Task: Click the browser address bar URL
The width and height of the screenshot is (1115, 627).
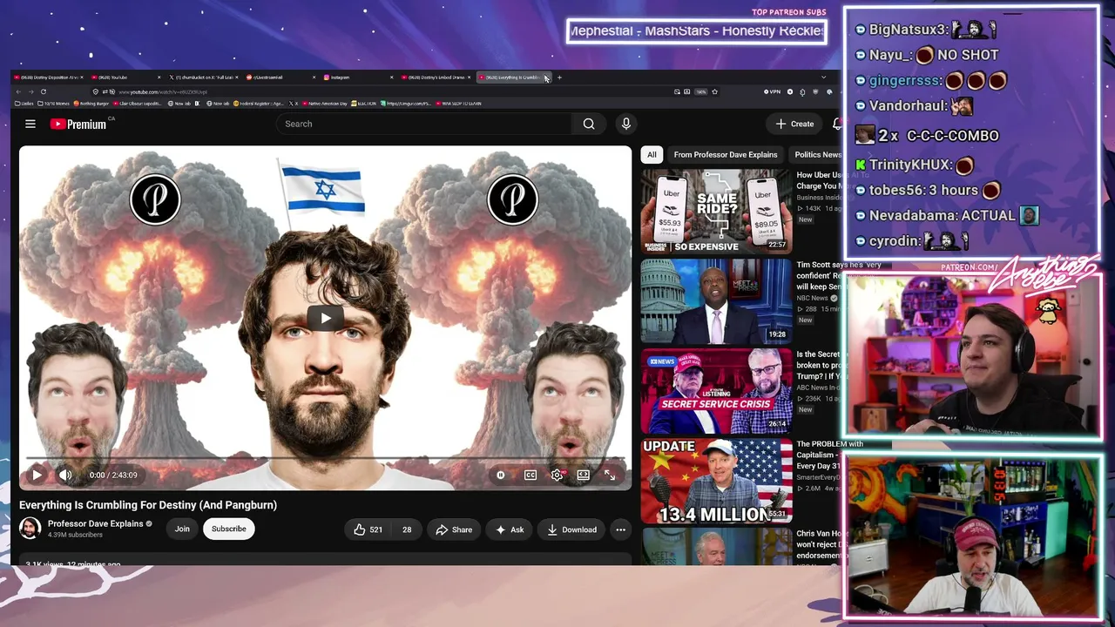Action: tap(163, 91)
